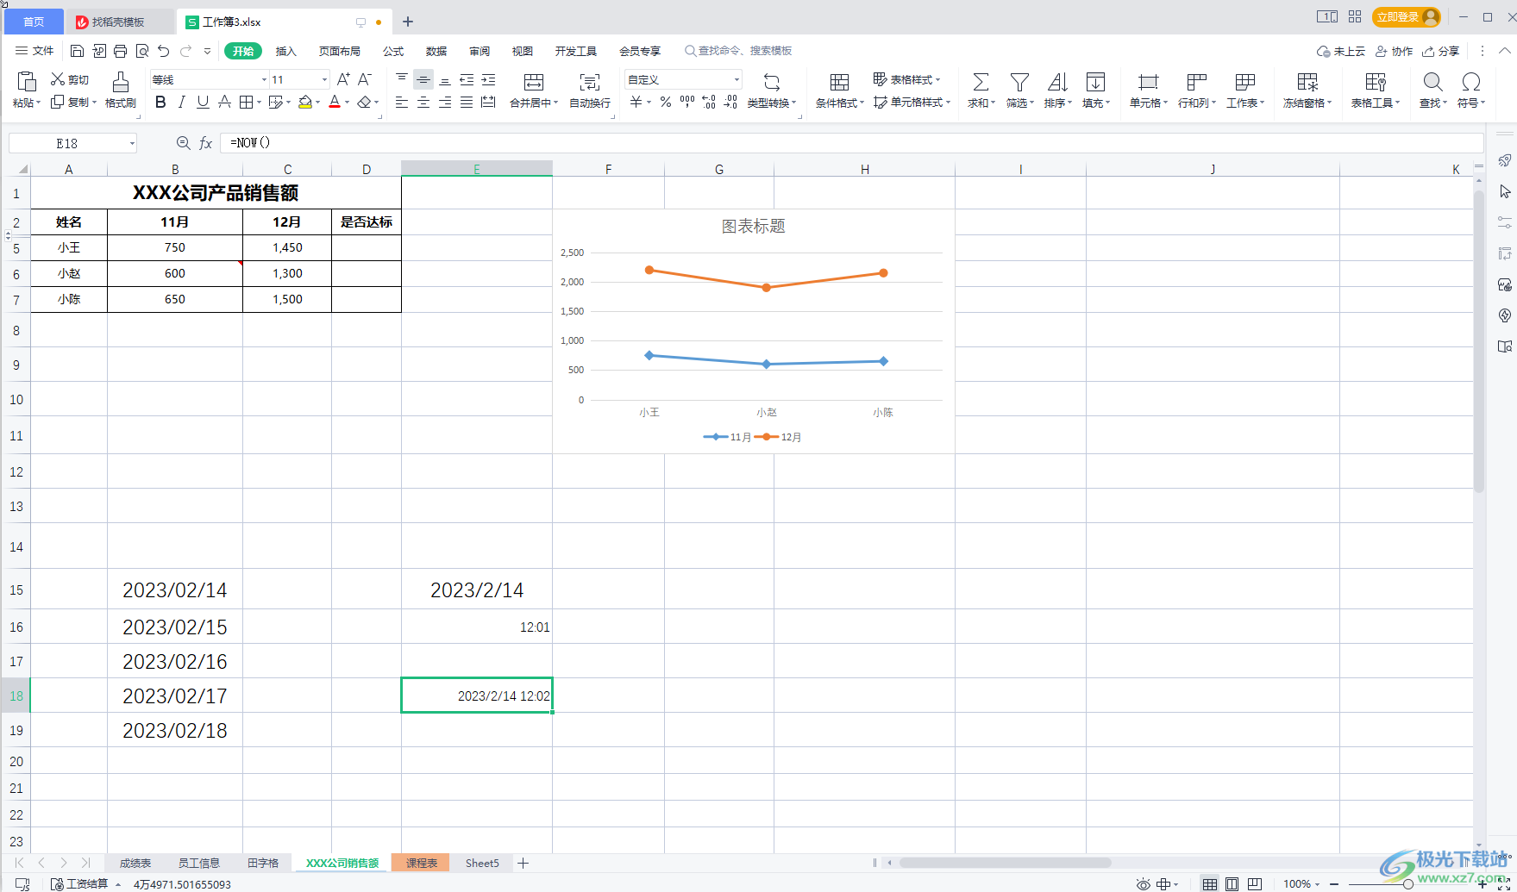Switch to the 成绩表 sheet tab

click(135, 863)
